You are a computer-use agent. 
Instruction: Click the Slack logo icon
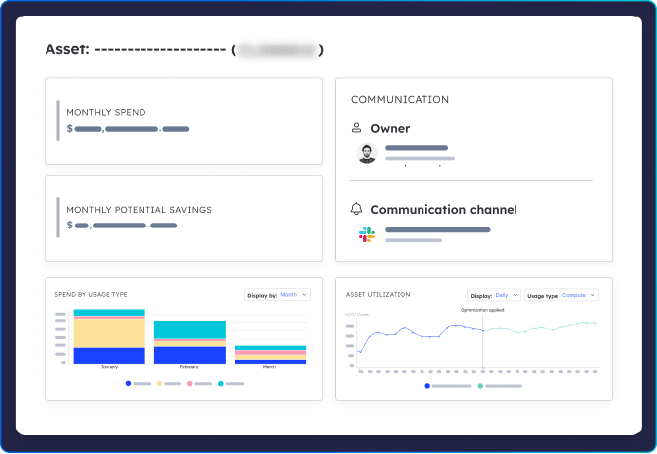(367, 234)
